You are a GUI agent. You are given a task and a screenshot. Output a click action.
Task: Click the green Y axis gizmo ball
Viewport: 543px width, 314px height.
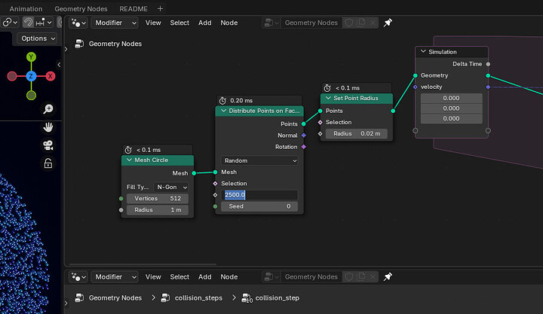31,57
